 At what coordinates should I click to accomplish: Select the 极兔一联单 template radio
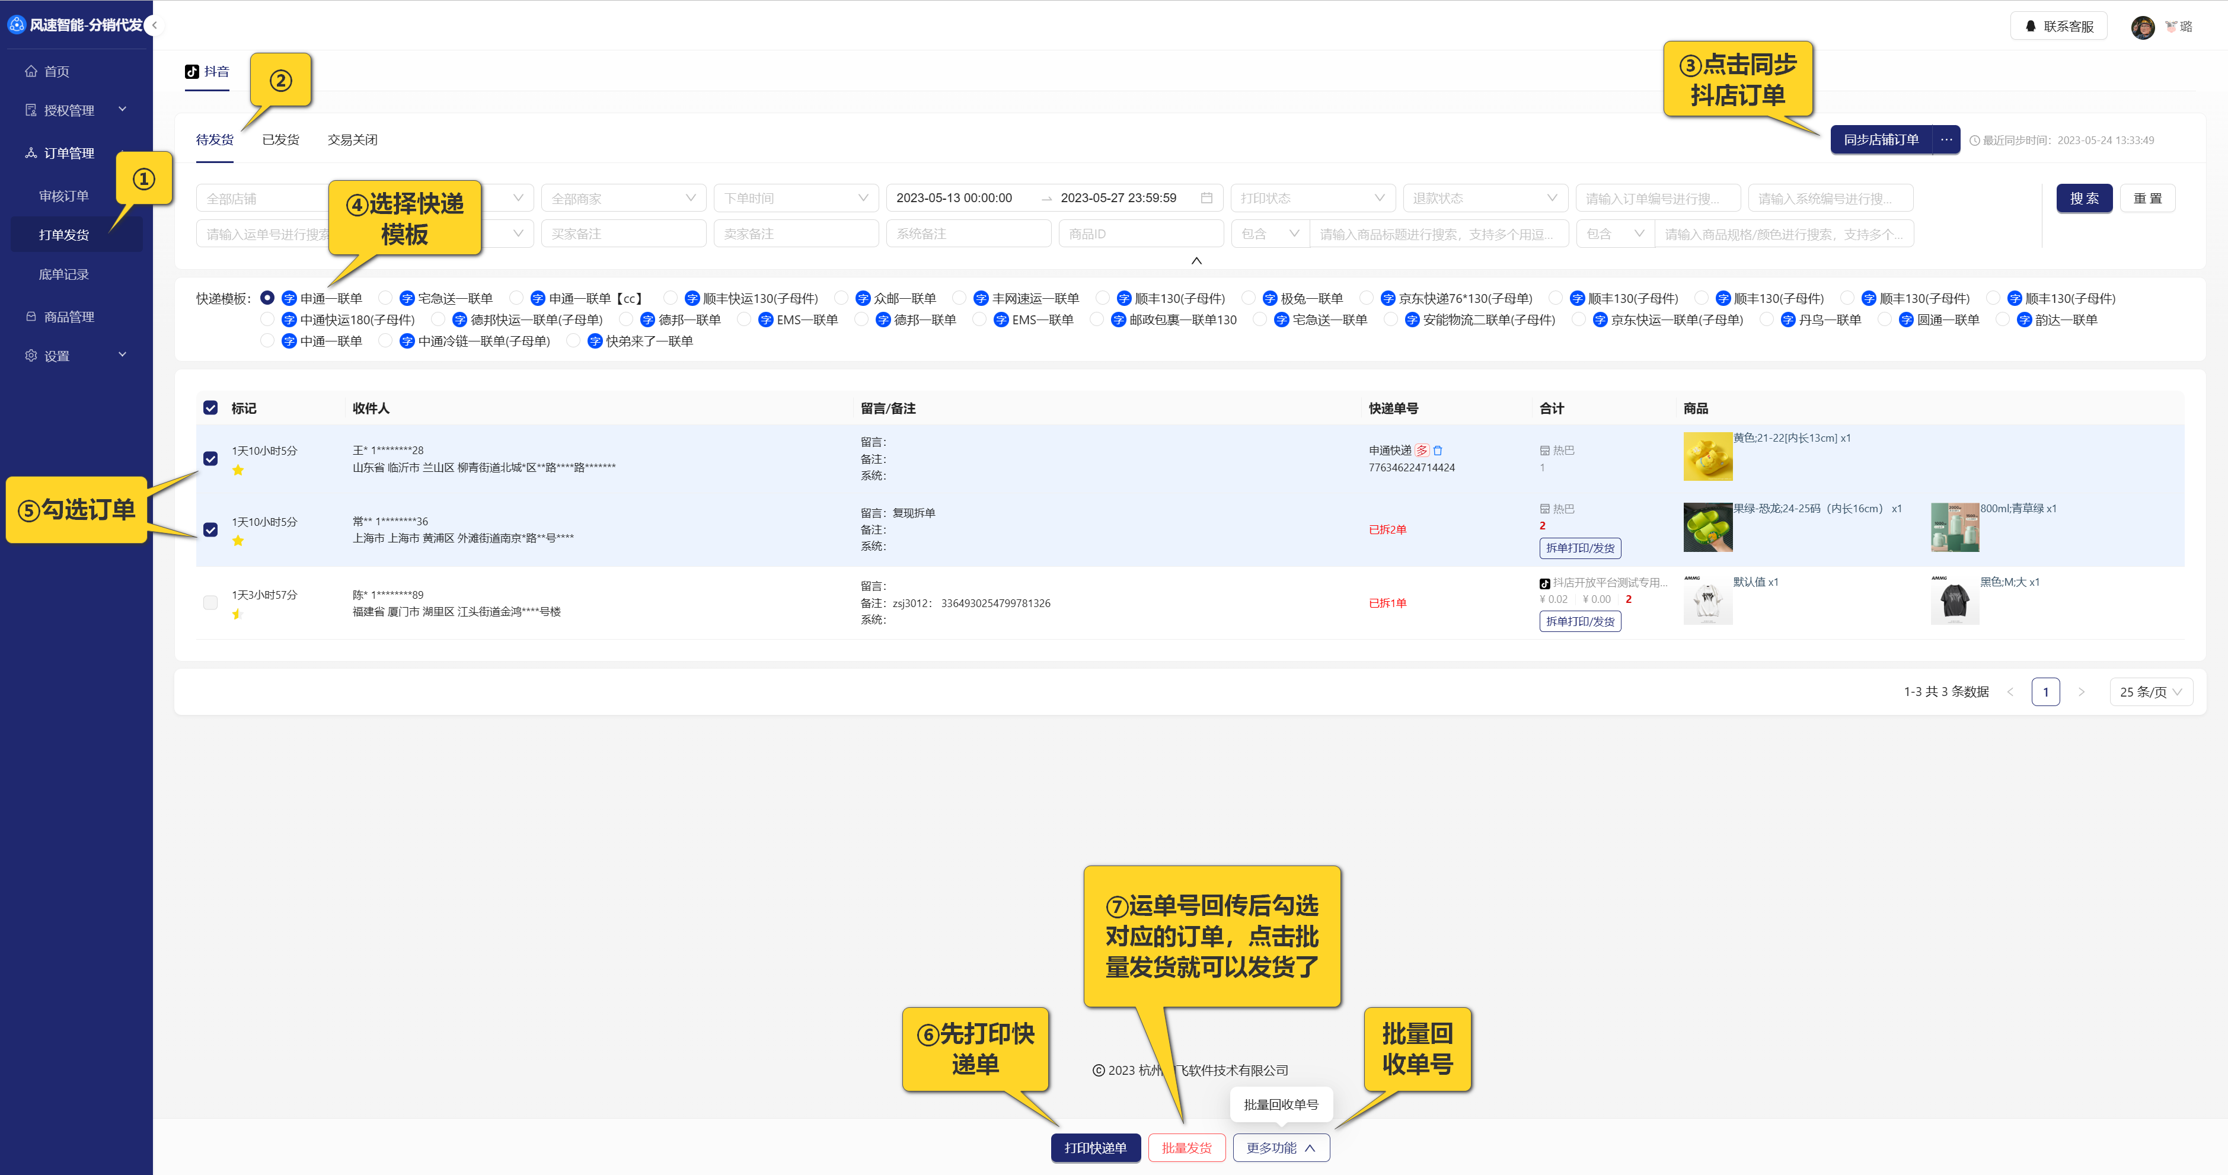click(x=1248, y=298)
